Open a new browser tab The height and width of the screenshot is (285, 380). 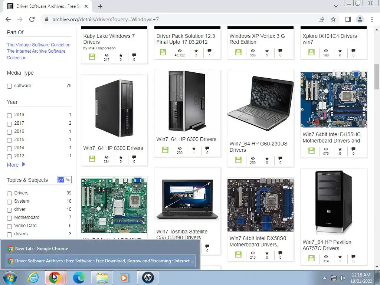pos(100,7)
